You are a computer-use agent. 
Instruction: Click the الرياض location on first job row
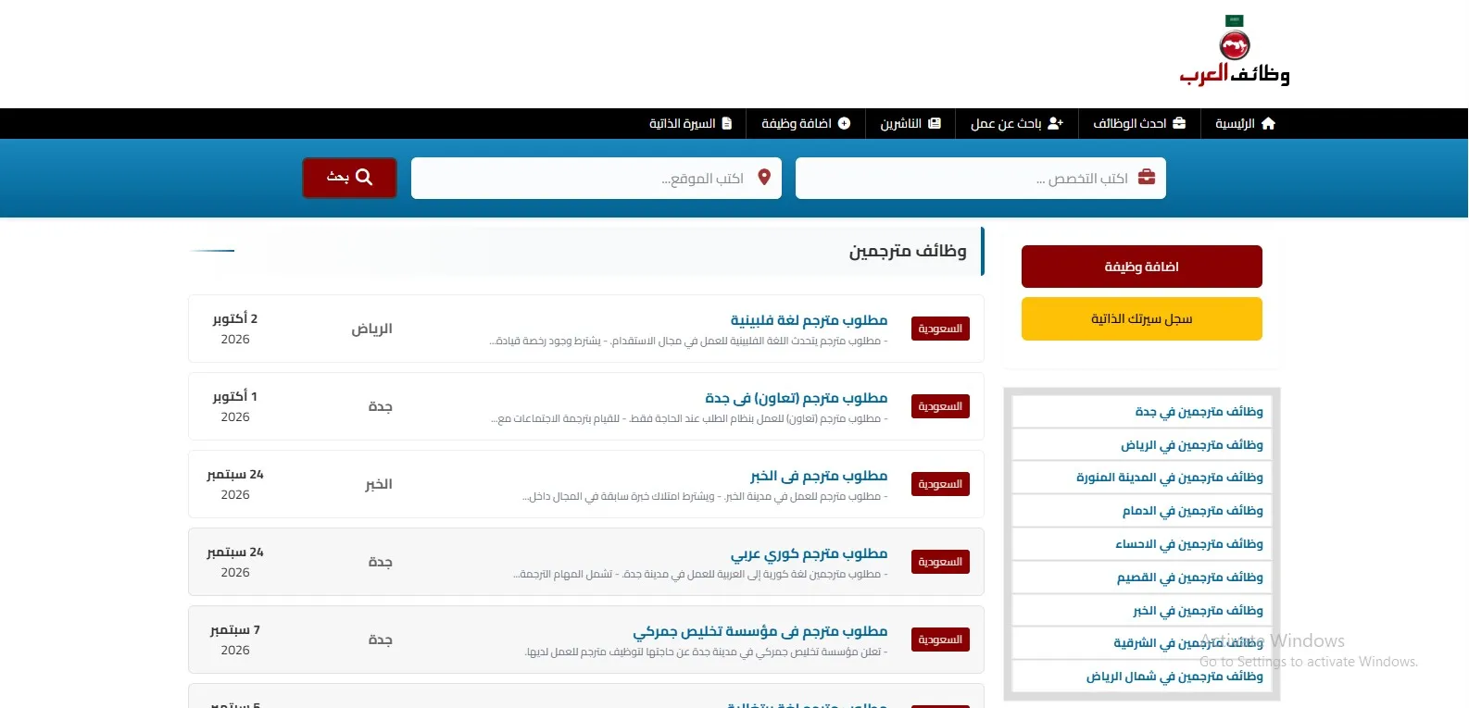tap(371, 329)
